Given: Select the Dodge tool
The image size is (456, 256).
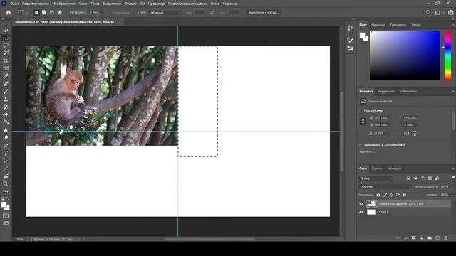Looking at the screenshot, I should (x=6, y=137).
